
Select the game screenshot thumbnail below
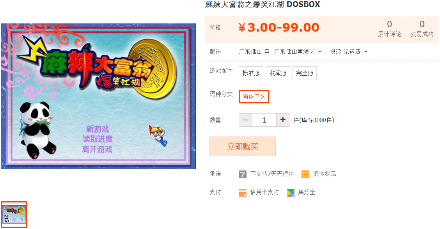coord(14,215)
